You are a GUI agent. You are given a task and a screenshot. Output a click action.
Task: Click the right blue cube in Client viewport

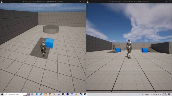click(145, 50)
